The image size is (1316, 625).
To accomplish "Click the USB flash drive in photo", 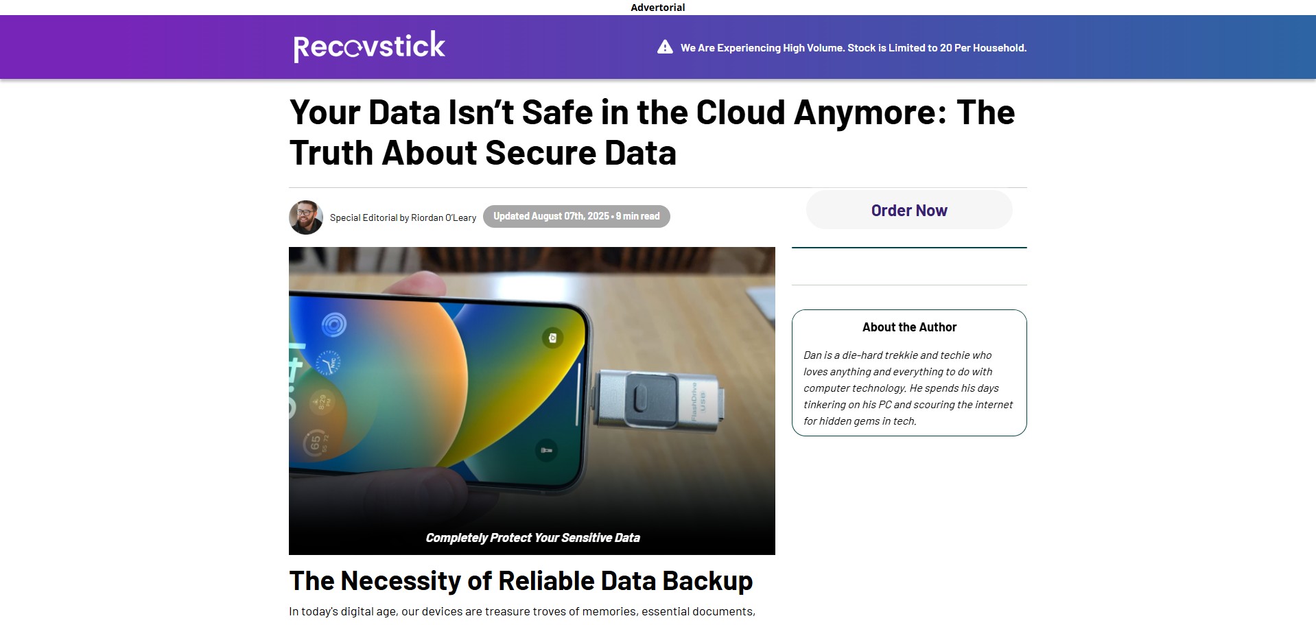I will point(657,401).
